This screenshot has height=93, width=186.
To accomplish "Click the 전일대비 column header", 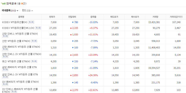I will [72, 17].
